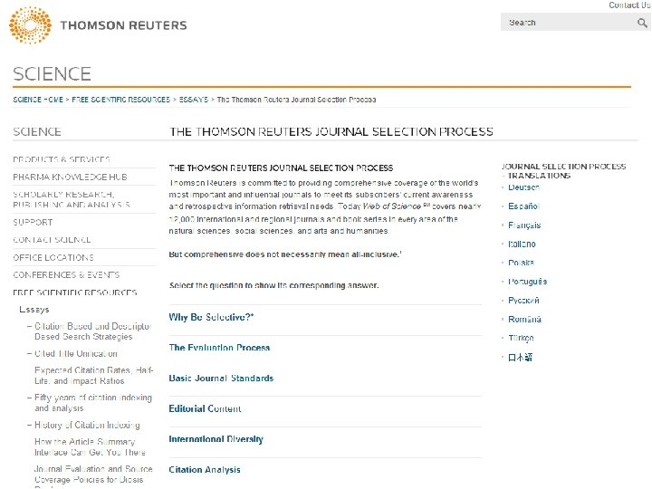Expand International Diversity question
The image size is (652, 489).
(216, 439)
